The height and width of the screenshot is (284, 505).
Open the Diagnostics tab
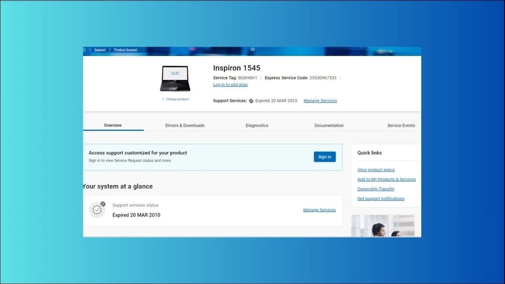coord(257,126)
